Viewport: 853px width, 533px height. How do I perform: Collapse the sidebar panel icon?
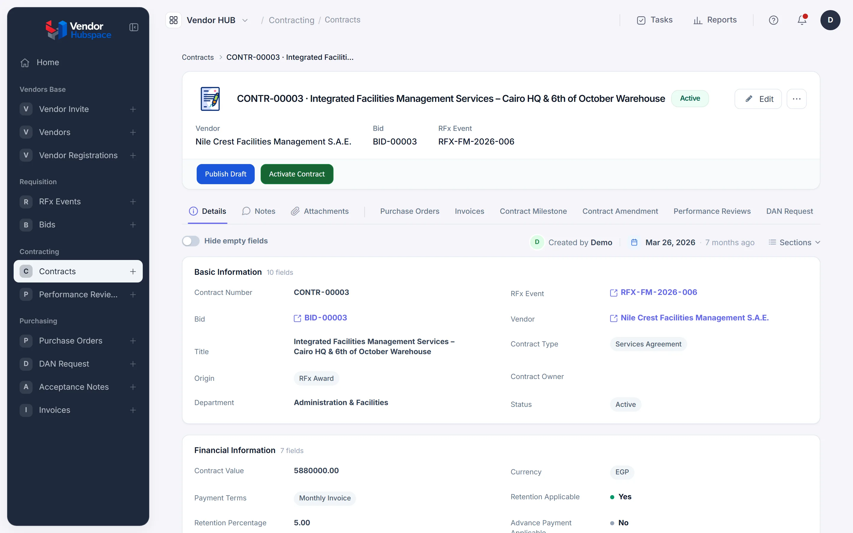[x=134, y=27]
